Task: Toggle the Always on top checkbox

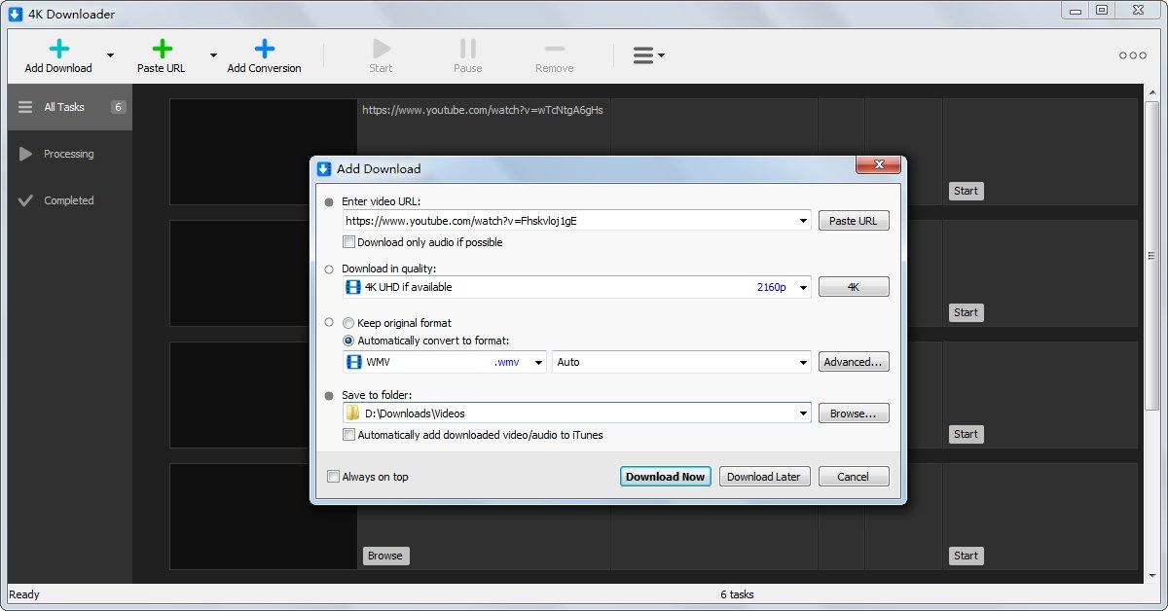Action: (x=334, y=477)
